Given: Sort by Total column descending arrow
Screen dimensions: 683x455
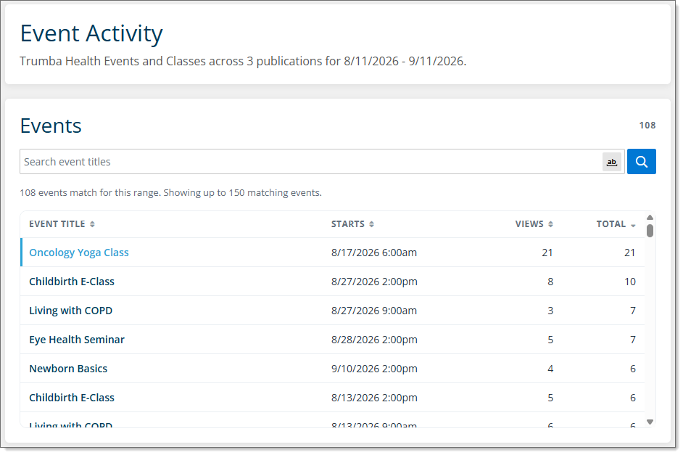Looking at the screenshot, I should pos(633,225).
